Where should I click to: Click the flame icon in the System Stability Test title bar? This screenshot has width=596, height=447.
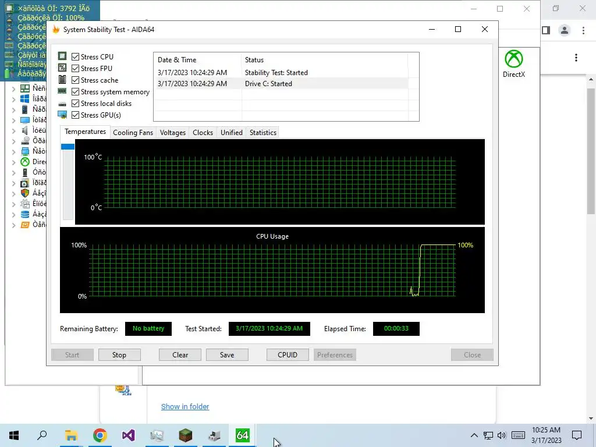click(56, 29)
